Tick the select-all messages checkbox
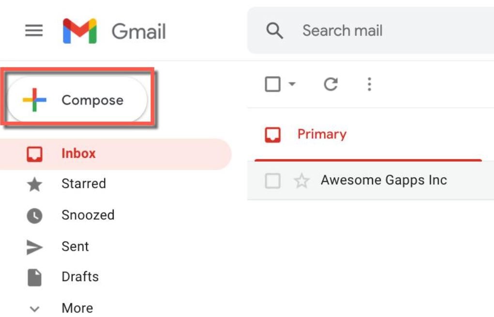Viewport: 494px width, 317px height. point(272,83)
